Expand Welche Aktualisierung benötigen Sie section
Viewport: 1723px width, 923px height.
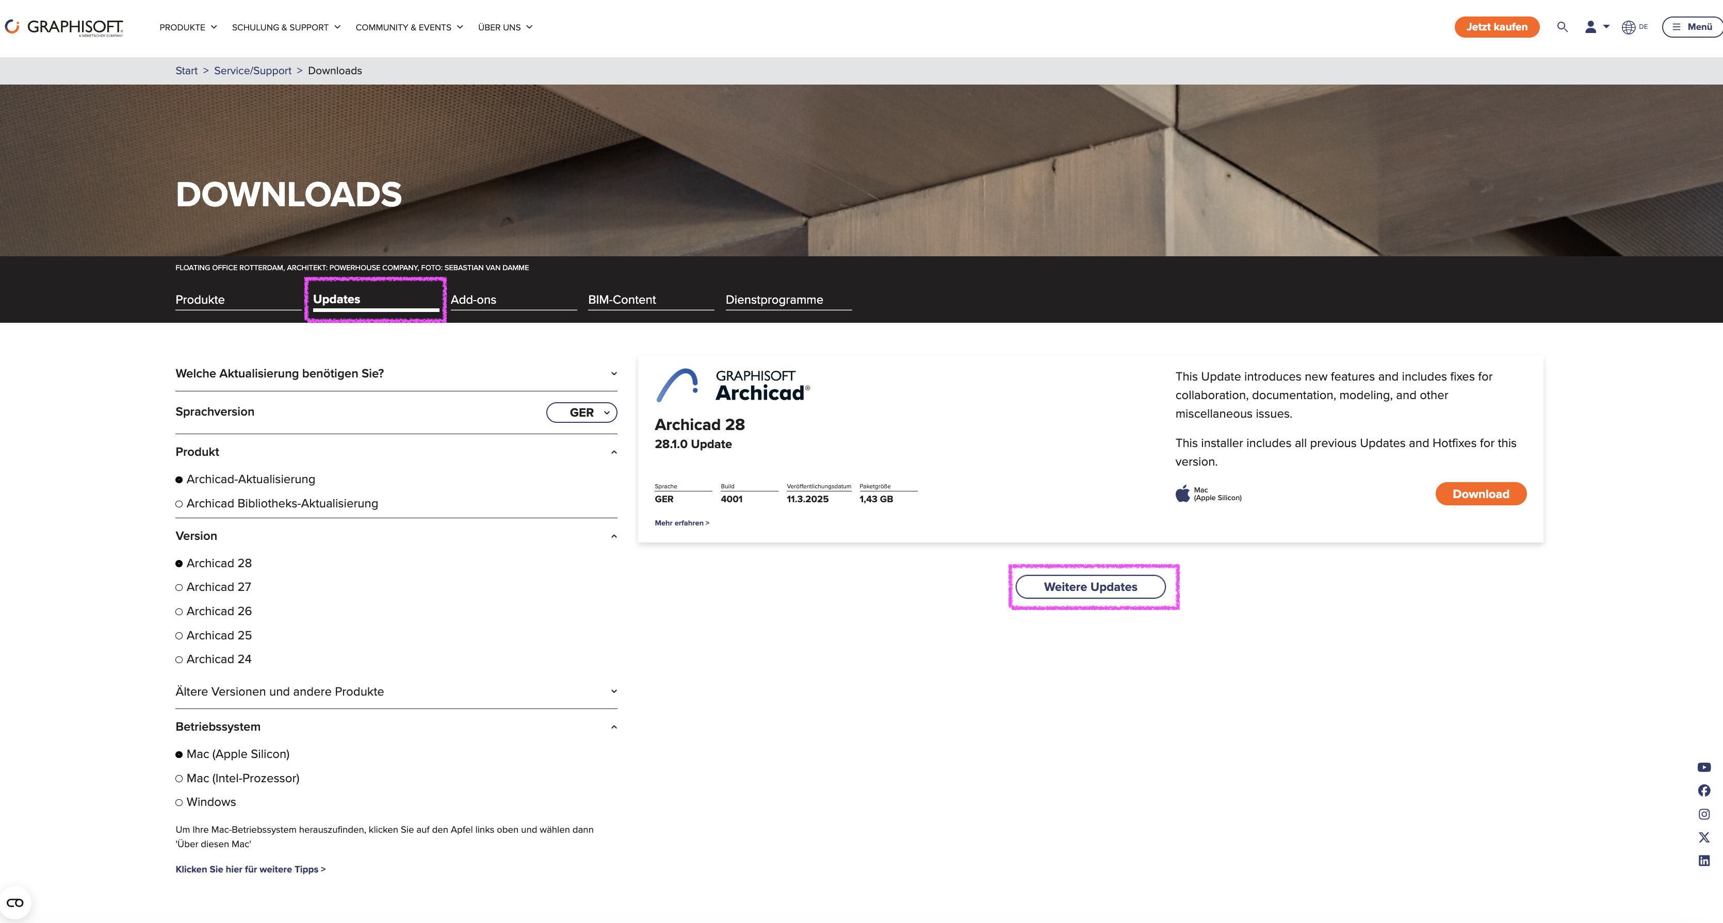point(396,374)
